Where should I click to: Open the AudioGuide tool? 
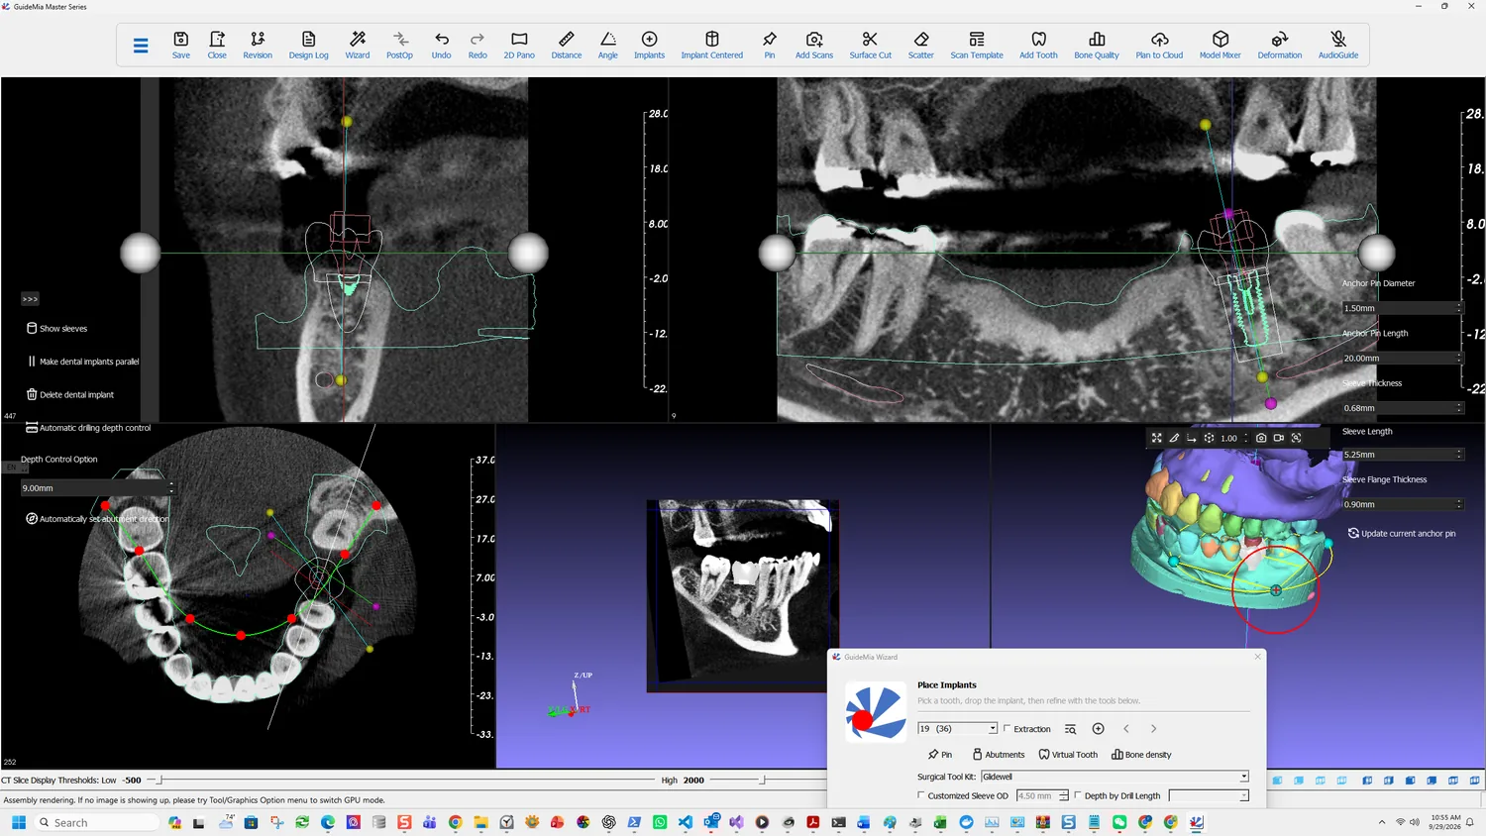pyautogui.click(x=1338, y=45)
